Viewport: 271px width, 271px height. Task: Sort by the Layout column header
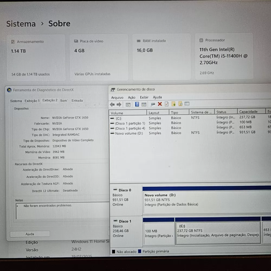[158, 113]
